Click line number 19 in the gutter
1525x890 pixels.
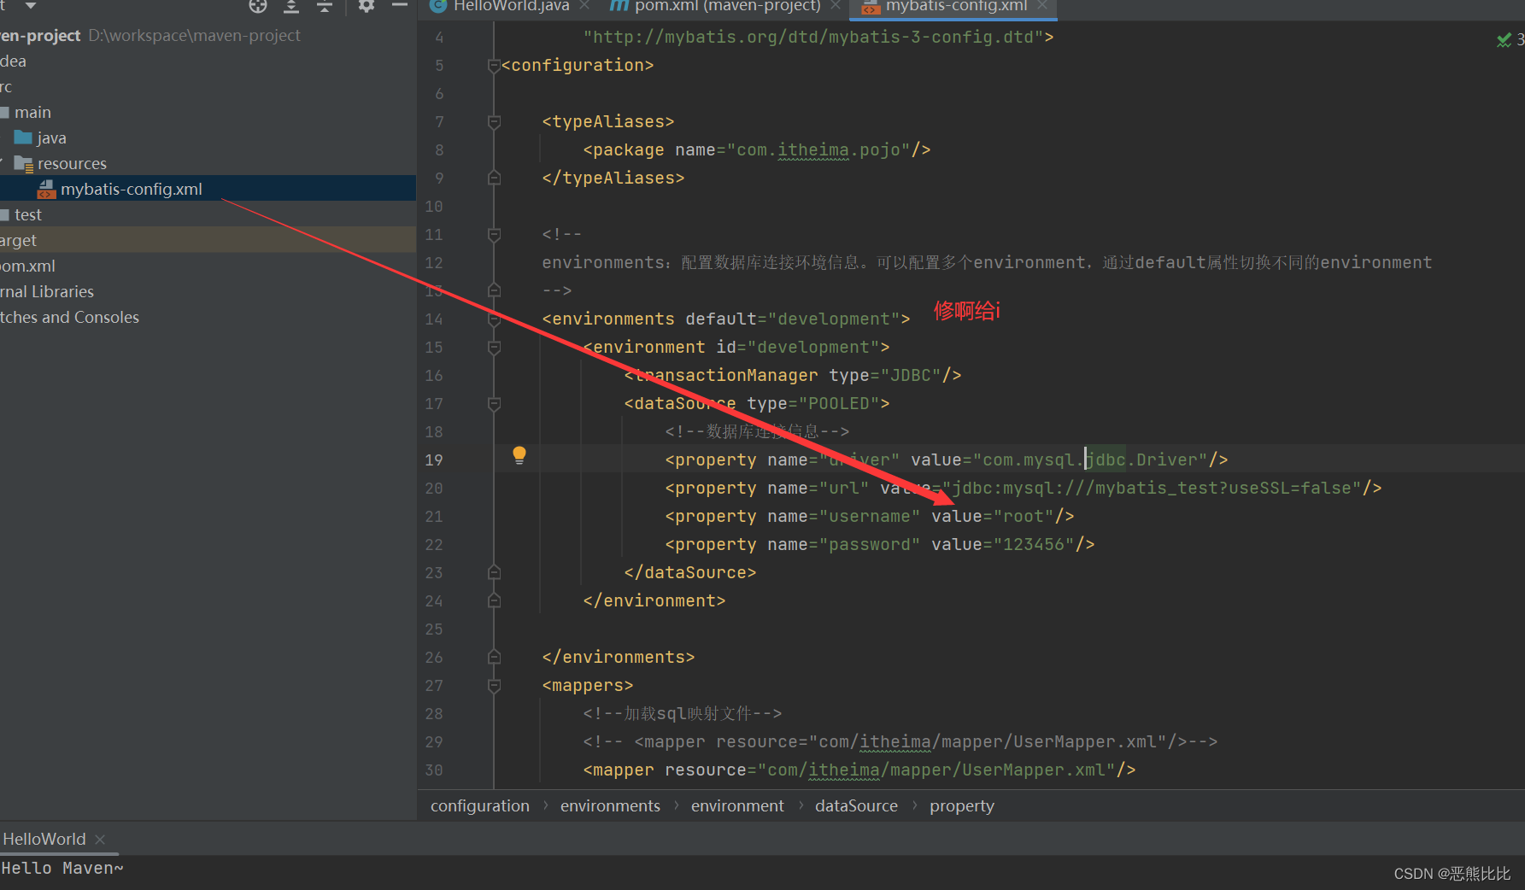pos(434,460)
